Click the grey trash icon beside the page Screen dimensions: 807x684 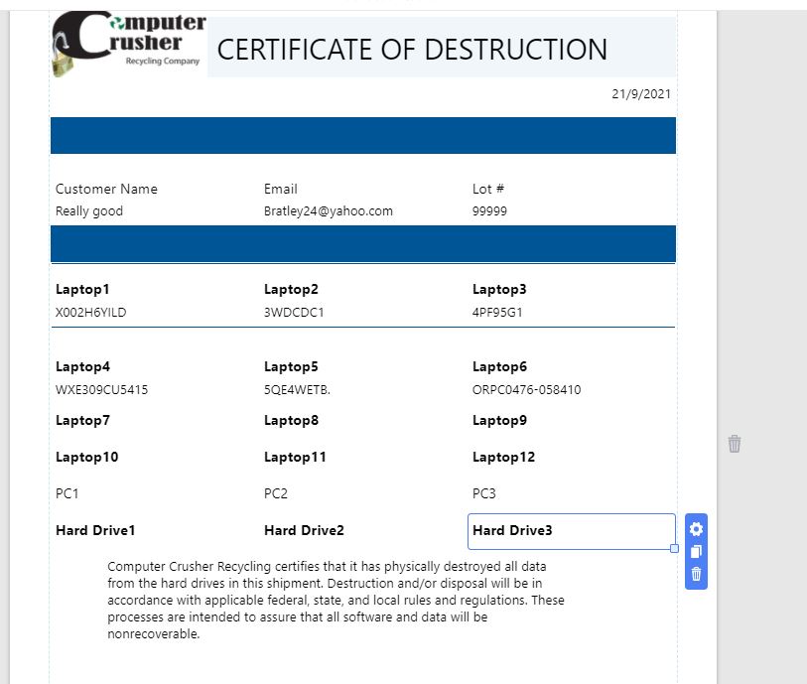tap(735, 444)
